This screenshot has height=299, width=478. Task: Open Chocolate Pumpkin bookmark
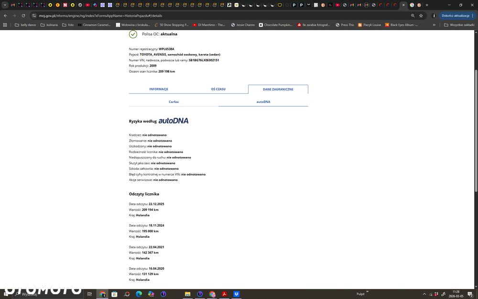point(276,25)
